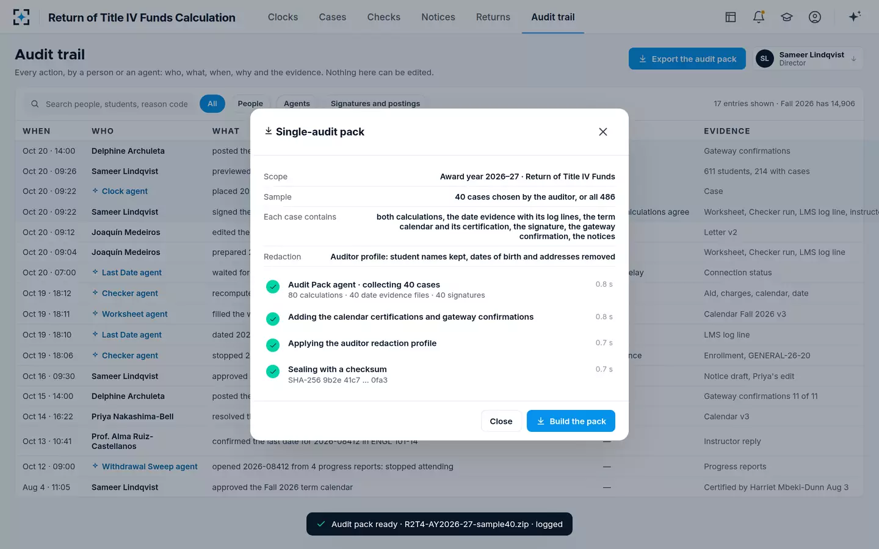Click the SL avatar badge
Image resolution: width=879 pixels, height=549 pixels.
[x=765, y=59]
